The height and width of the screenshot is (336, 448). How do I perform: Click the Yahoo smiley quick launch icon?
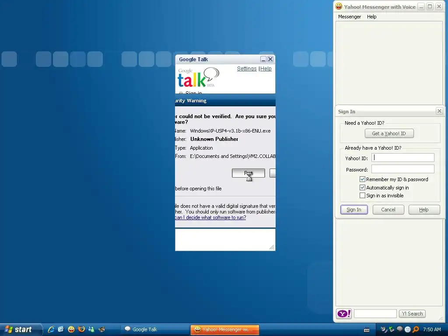(x=71, y=329)
